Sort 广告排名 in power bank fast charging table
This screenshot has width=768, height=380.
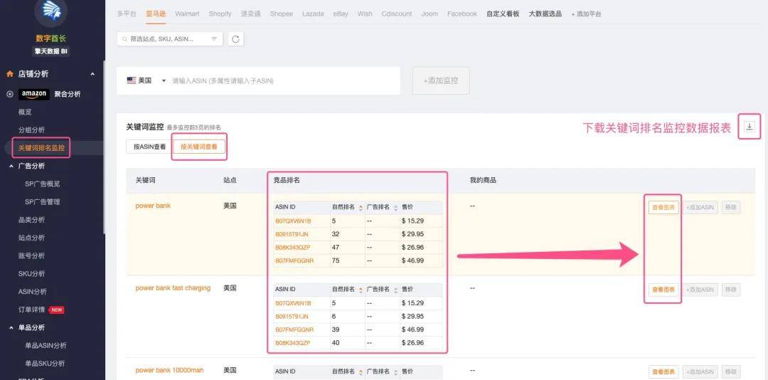coord(396,290)
